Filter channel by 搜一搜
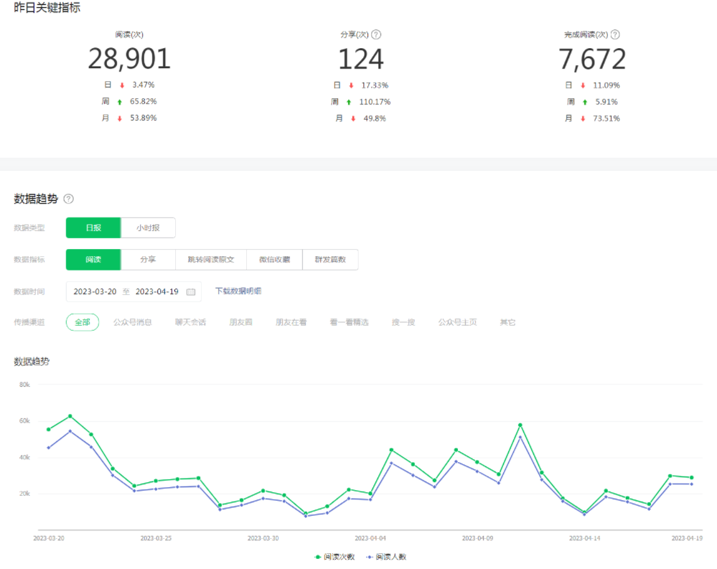The image size is (717, 569). click(x=403, y=322)
